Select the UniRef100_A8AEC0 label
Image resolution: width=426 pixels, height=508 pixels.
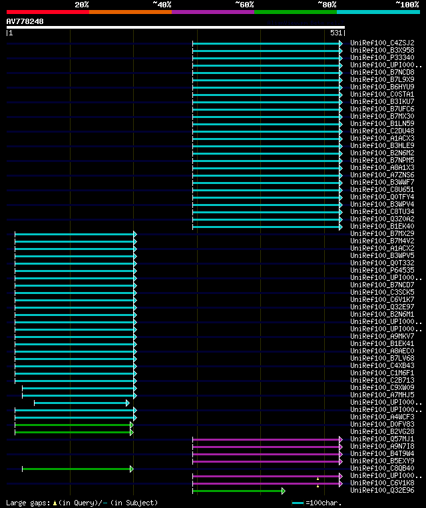tap(382, 351)
